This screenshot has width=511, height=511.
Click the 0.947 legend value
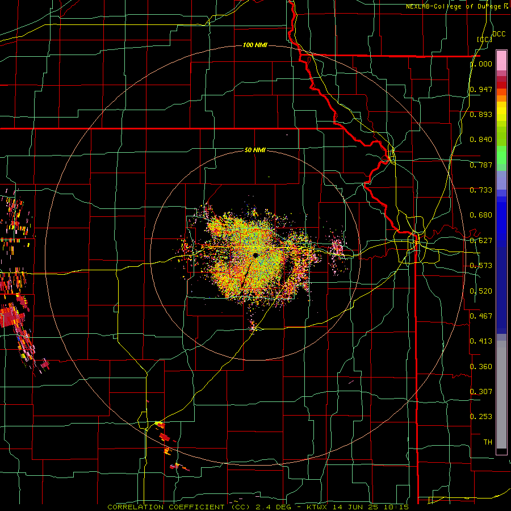481,89
